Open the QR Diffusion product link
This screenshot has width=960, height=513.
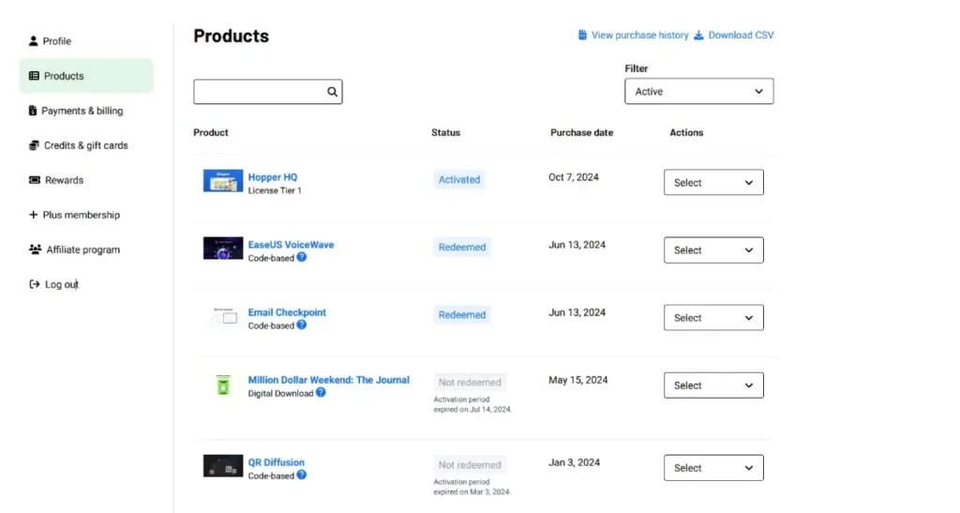pyautogui.click(x=277, y=462)
